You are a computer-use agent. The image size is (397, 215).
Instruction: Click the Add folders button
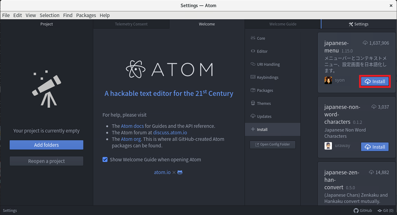(x=46, y=145)
